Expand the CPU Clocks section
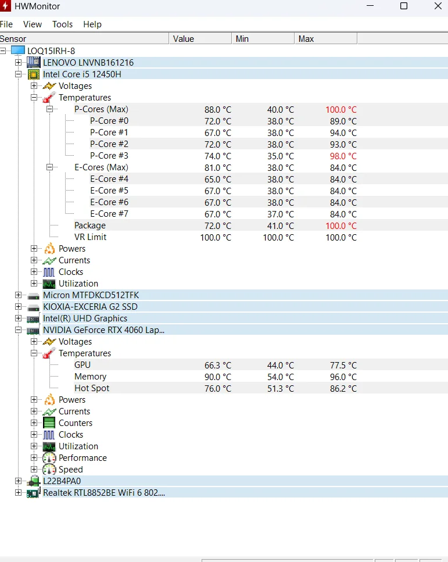The image size is (448, 562). coord(34,271)
